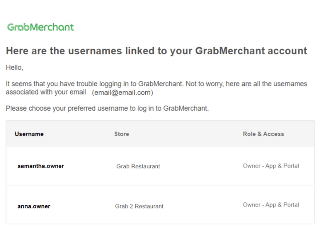The height and width of the screenshot is (240, 320).
Task: Click Owner - App & Portal for anna.owner
Action: tap(271, 205)
